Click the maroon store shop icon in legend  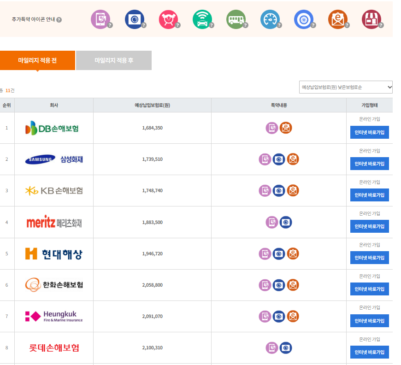click(372, 19)
